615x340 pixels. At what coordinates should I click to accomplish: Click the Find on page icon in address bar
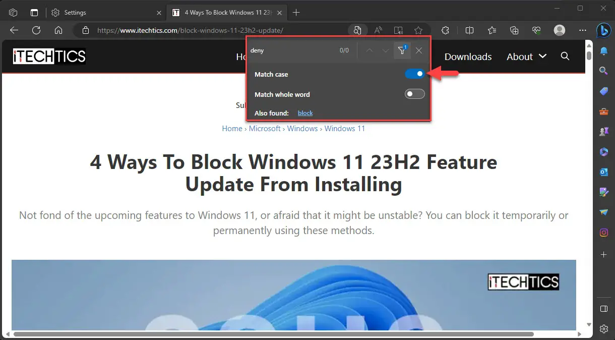pos(357,30)
